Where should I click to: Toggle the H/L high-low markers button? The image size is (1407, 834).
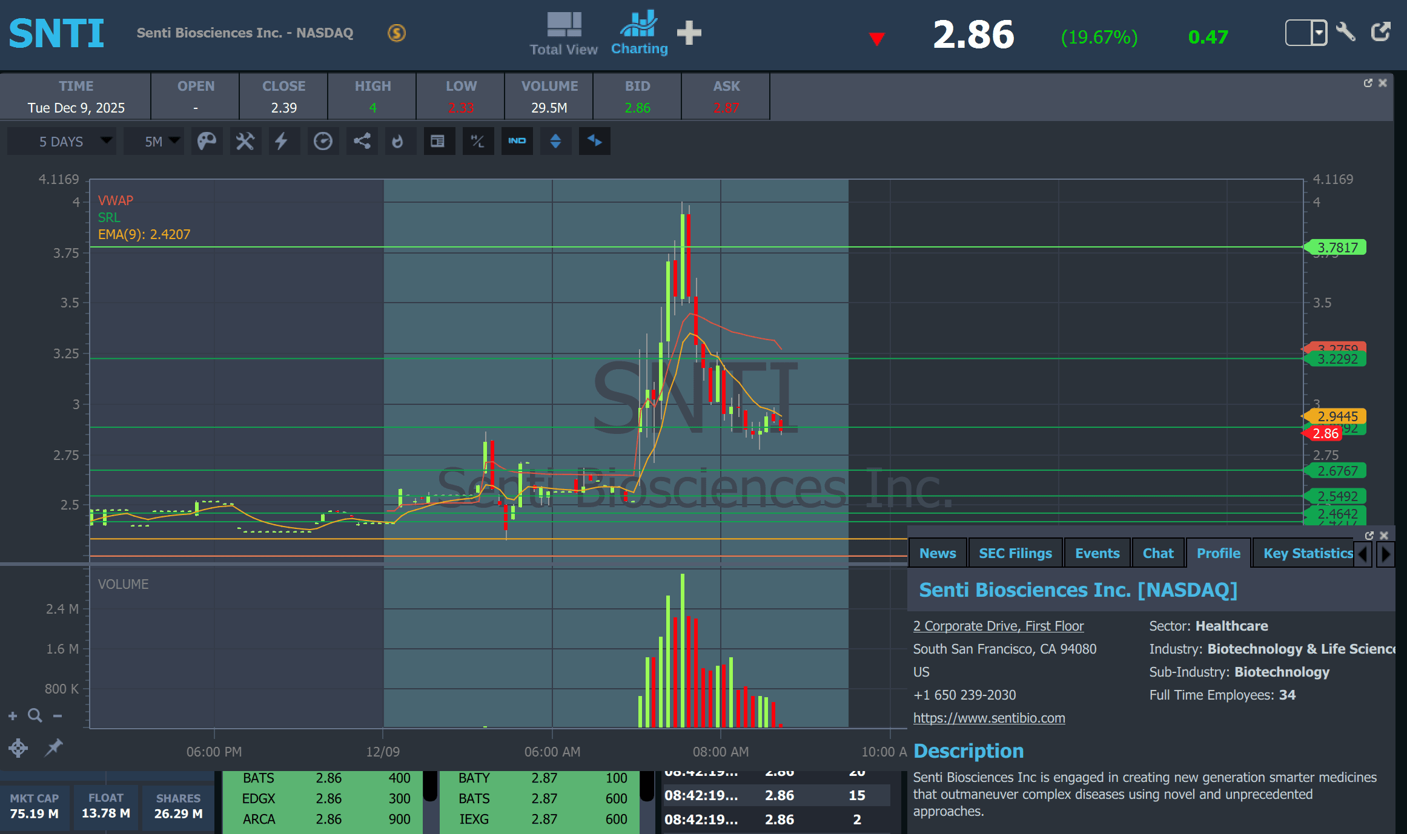478,142
